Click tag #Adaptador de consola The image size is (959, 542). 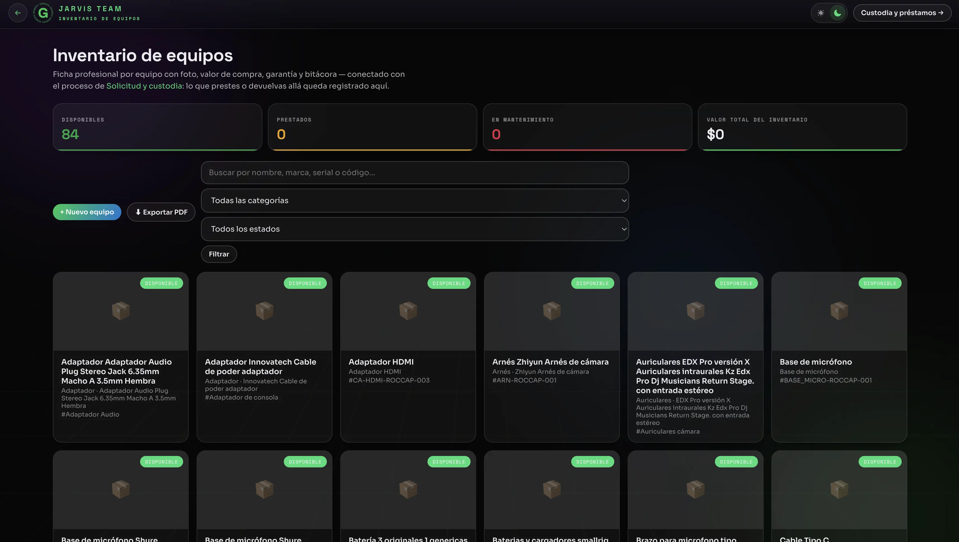point(241,398)
